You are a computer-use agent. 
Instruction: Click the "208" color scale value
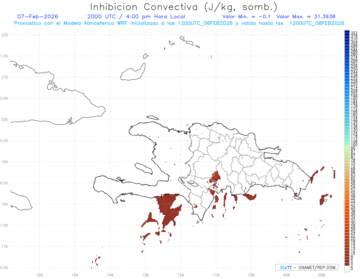pos(354,90)
